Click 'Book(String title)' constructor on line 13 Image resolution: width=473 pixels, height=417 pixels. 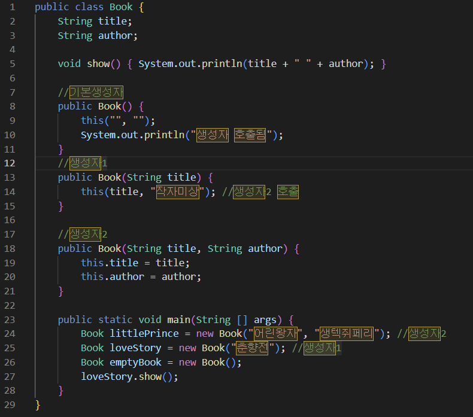pos(150,177)
